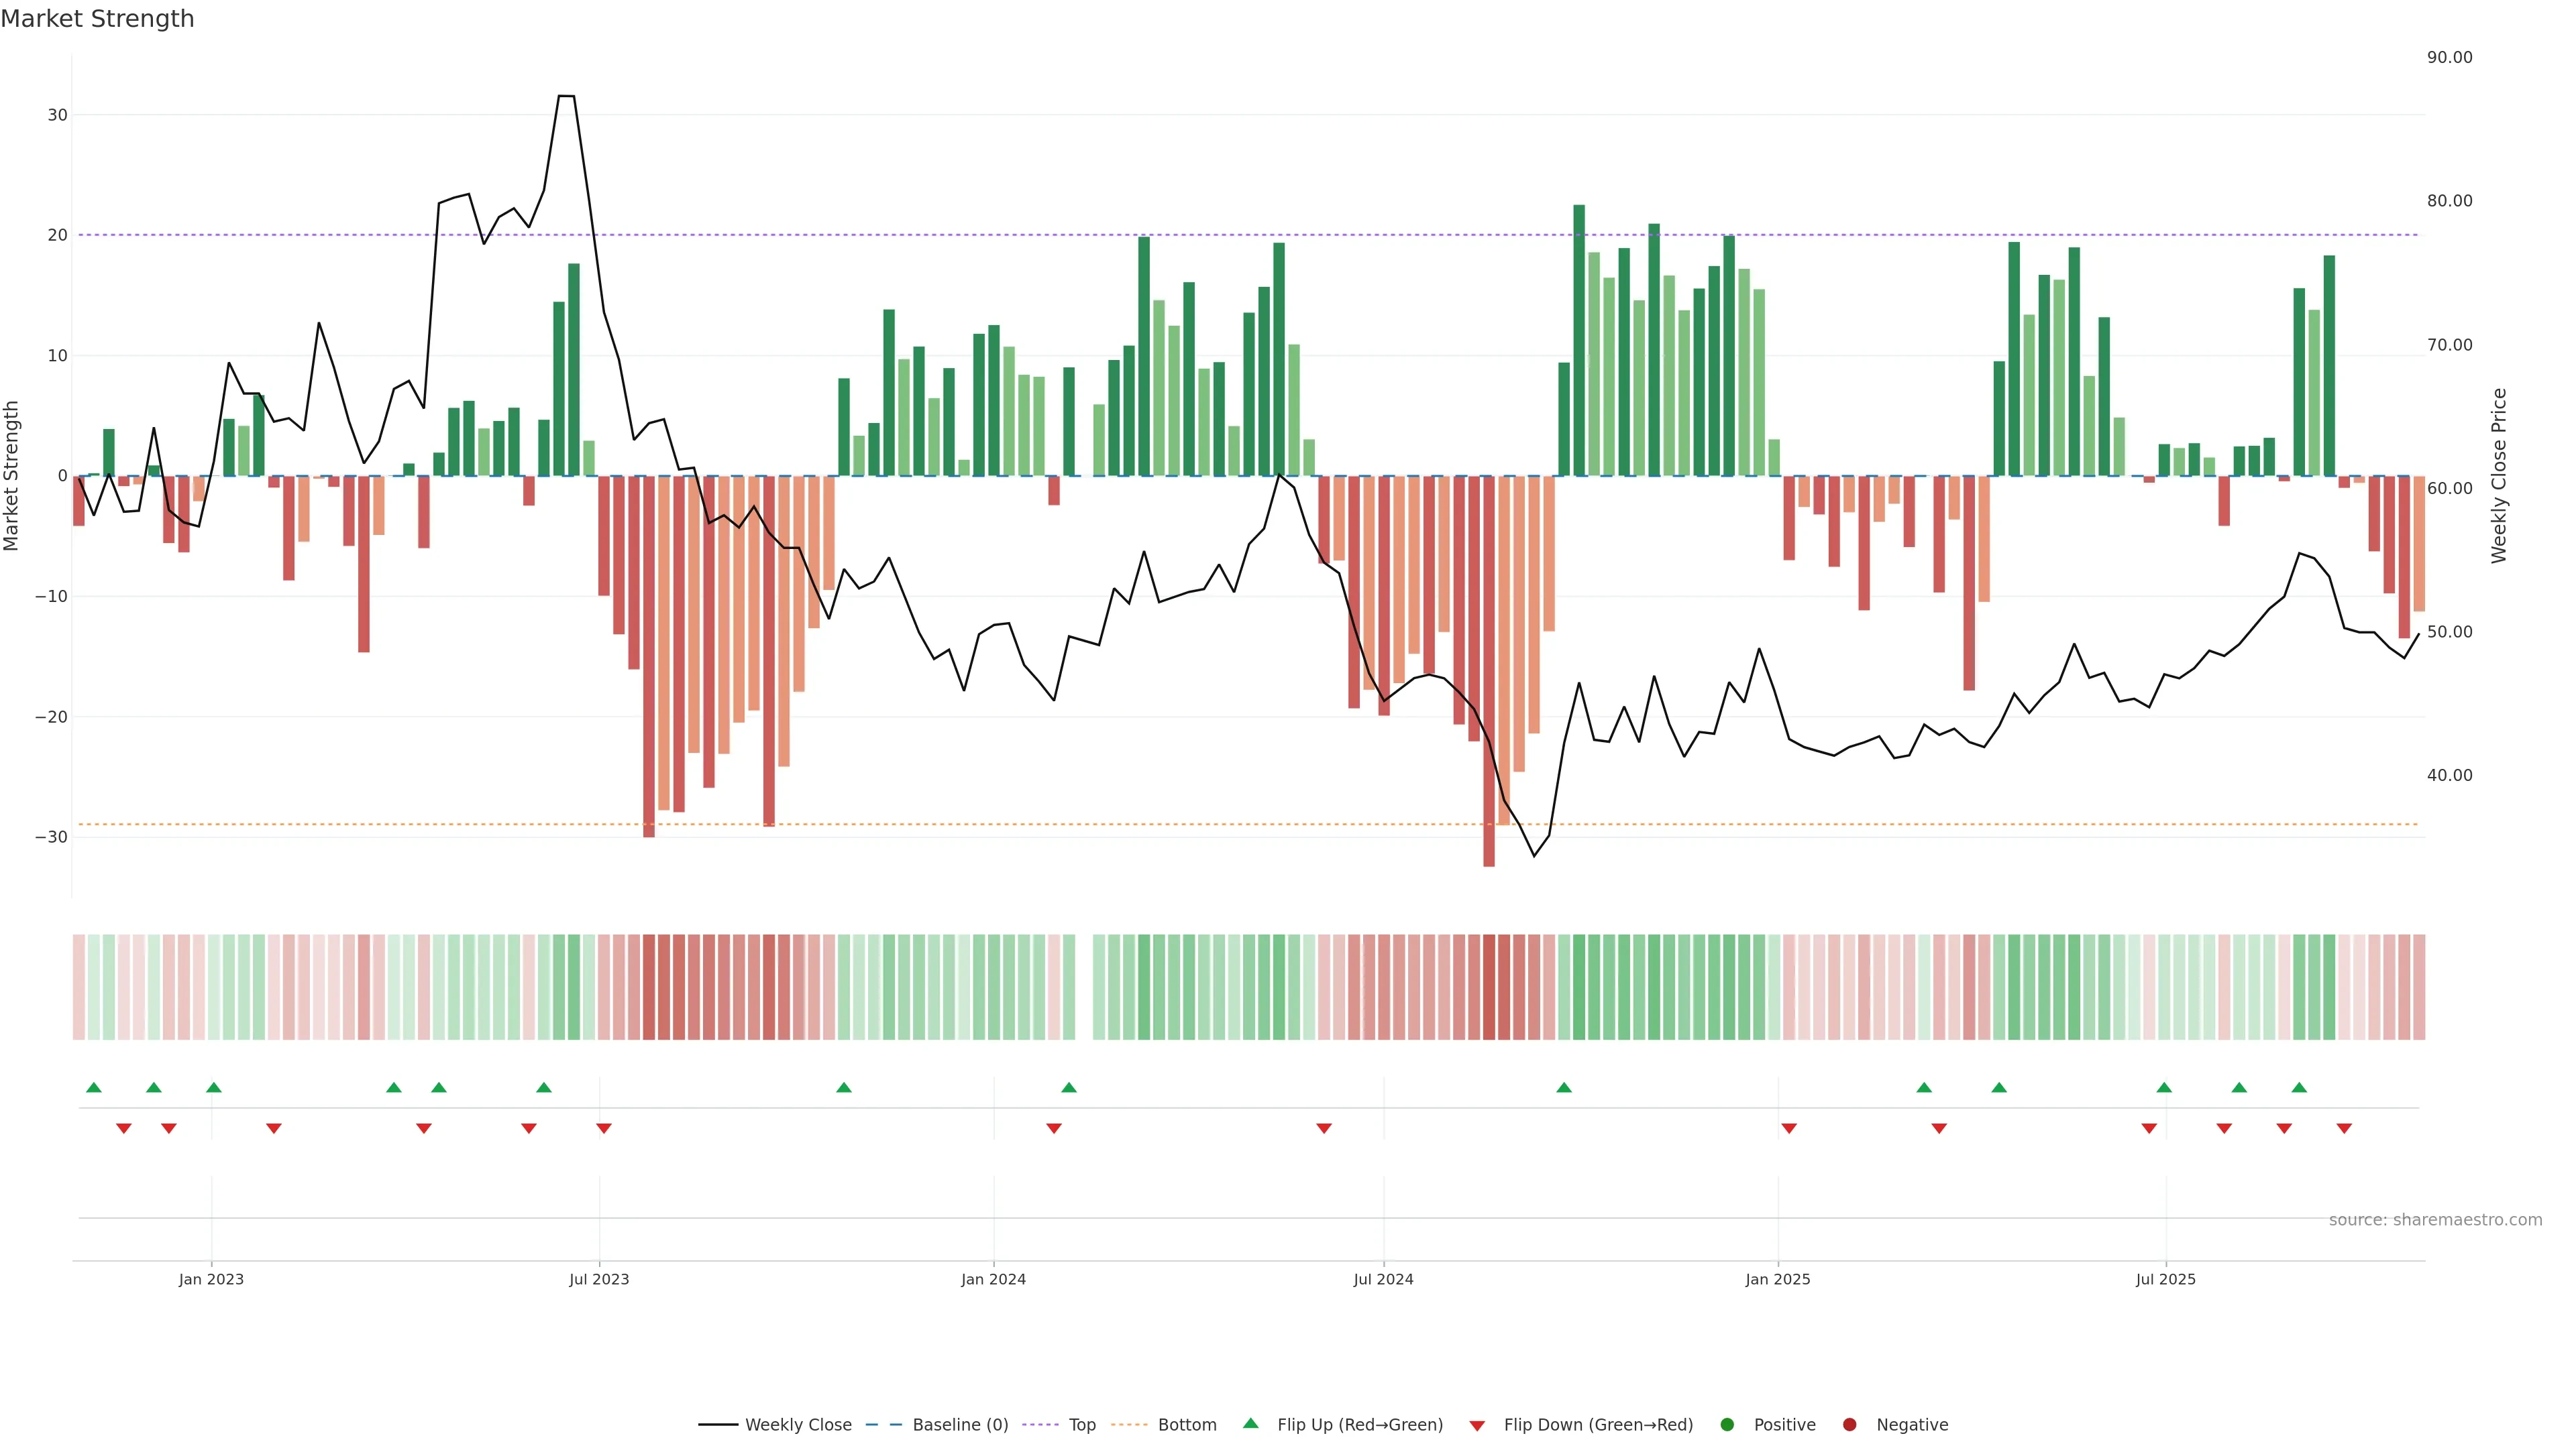
Task: Click the Jul 2025 x-axis label
Action: (2165, 1279)
